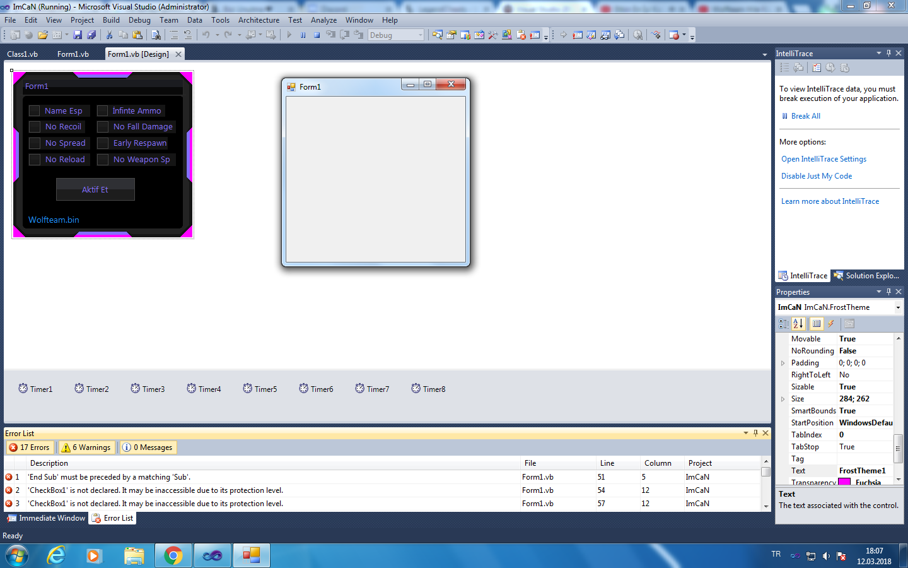Click Disable Just My Code link
Screen dimensions: 908x568
pos(817,176)
